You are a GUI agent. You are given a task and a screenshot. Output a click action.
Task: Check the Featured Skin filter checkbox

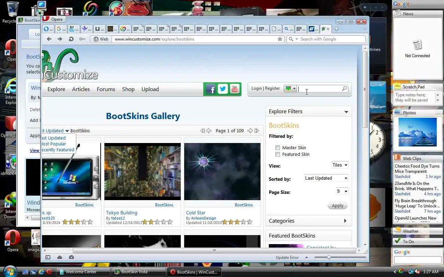click(x=277, y=154)
